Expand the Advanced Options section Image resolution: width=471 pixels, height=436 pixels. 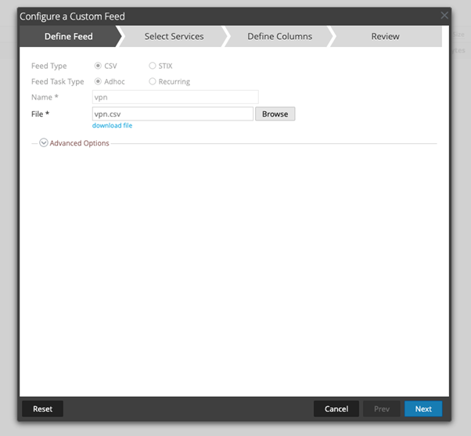pos(44,142)
